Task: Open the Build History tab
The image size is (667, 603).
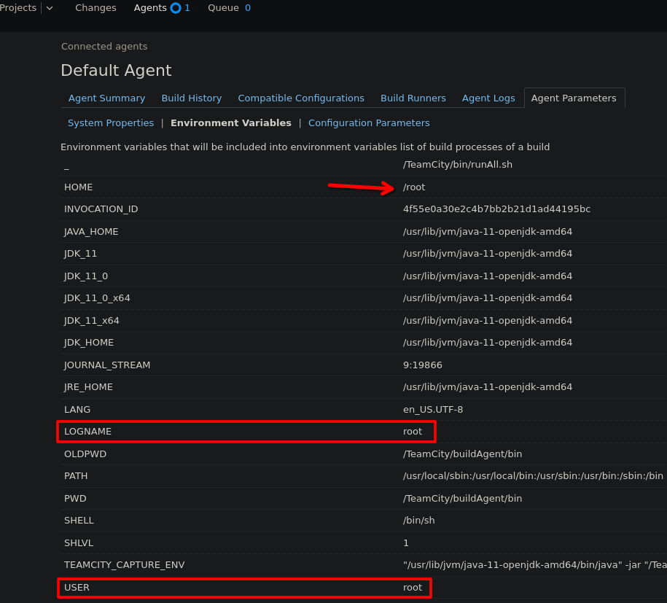Action: click(x=191, y=98)
